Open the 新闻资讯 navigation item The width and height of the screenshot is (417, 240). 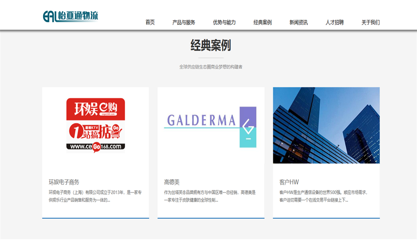tap(298, 22)
